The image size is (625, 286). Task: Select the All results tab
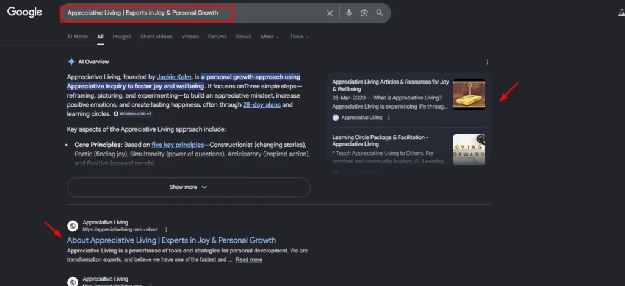tap(100, 37)
